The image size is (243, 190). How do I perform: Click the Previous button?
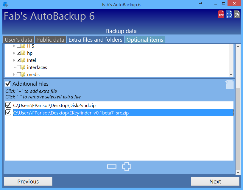pos(28,181)
